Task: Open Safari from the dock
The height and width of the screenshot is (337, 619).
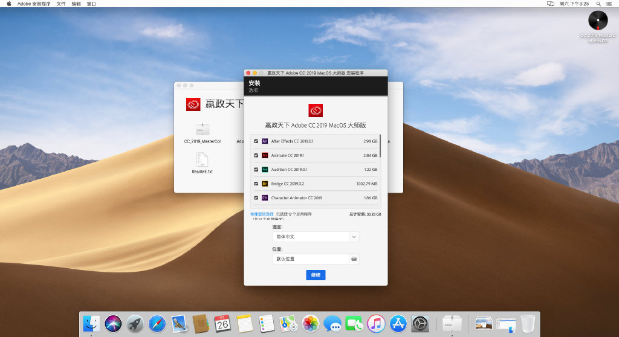Action: coord(157,324)
